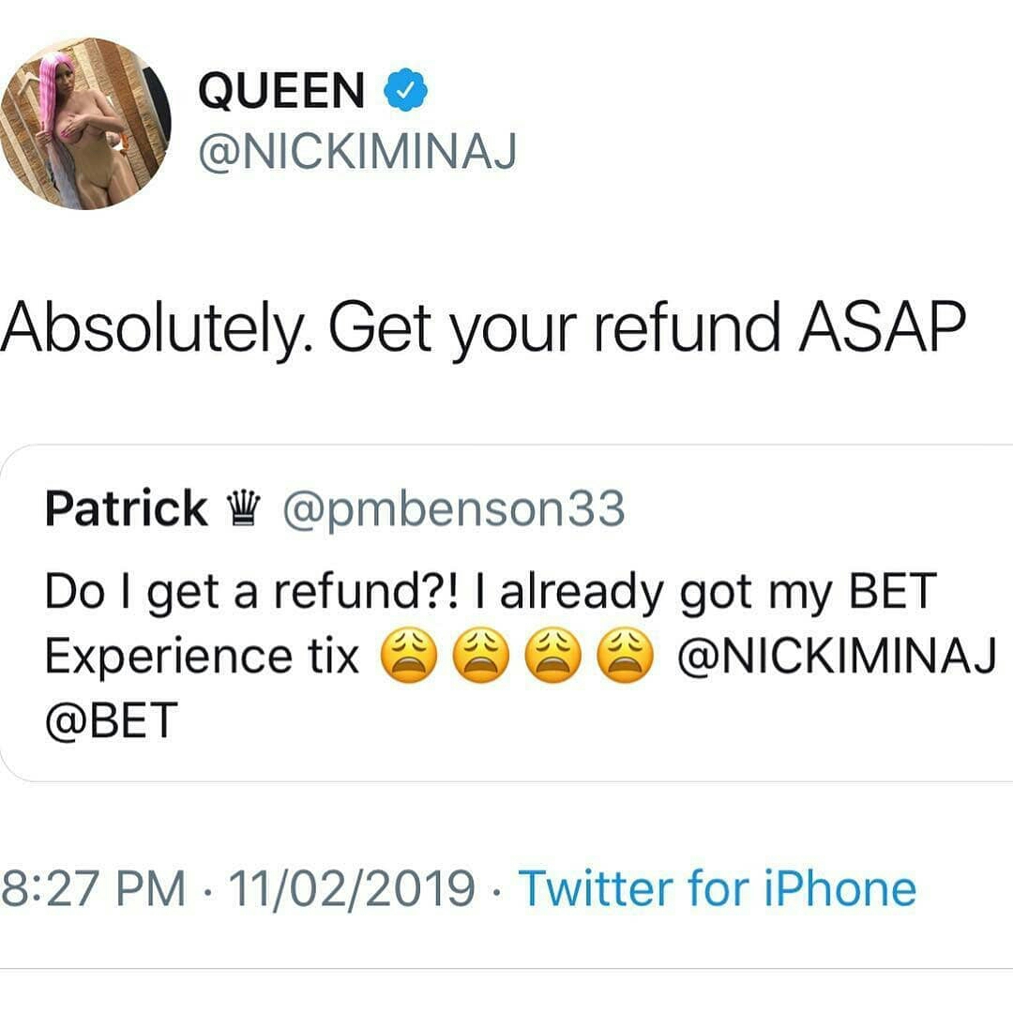This screenshot has width=1013, height=1013.
Task: Select the 'Absolutely. Get your refund ASAP' text
Action: 483,328
